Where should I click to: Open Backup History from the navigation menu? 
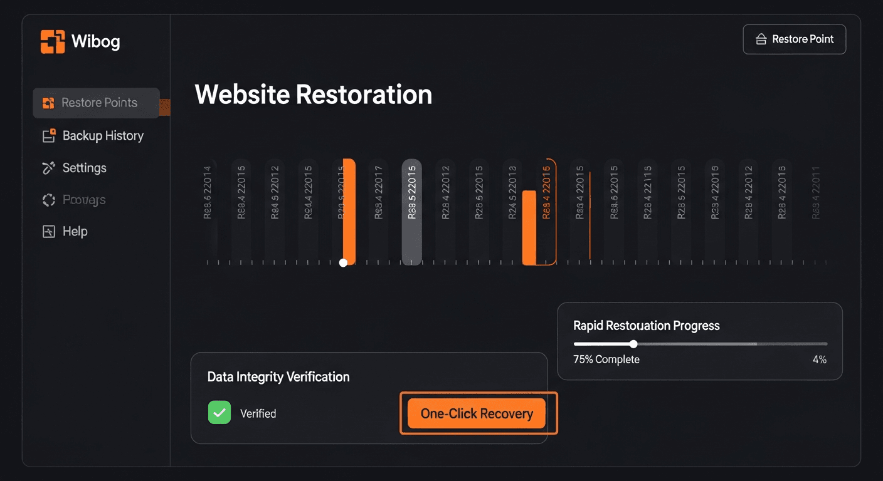click(x=102, y=135)
